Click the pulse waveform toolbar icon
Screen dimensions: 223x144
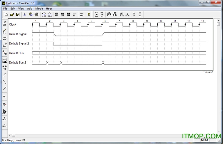[x=122, y=14]
